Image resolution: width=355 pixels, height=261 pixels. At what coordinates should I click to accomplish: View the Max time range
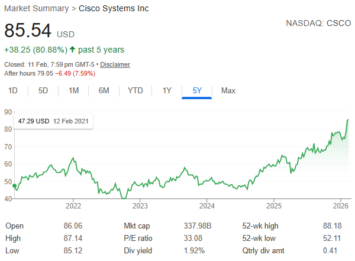[x=228, y=90]
